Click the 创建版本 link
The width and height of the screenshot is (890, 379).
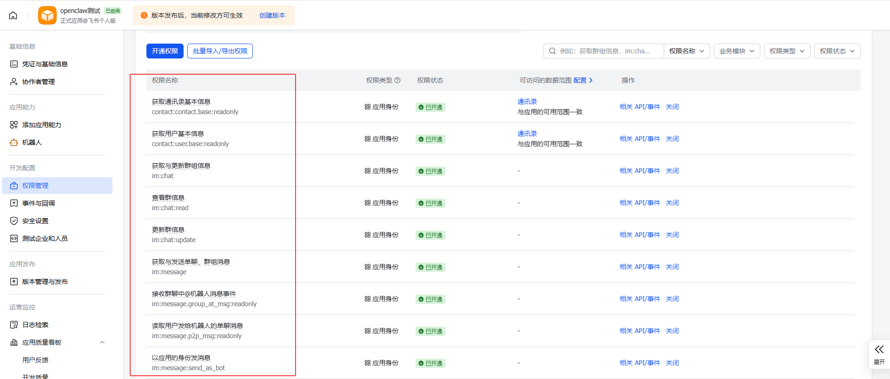click(x=272, y=15)
